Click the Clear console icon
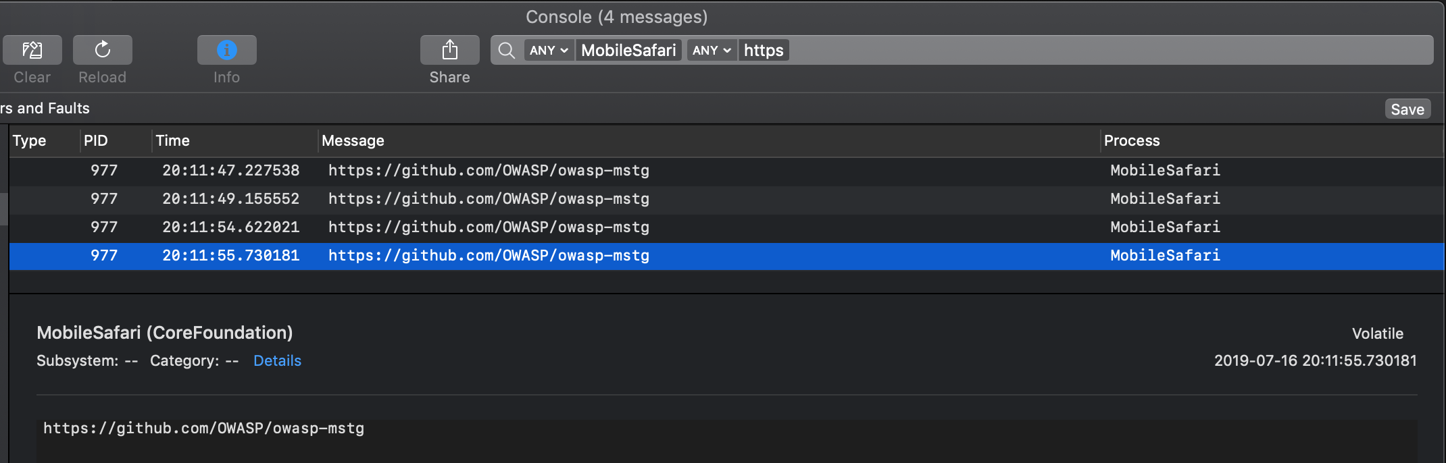 32,50
